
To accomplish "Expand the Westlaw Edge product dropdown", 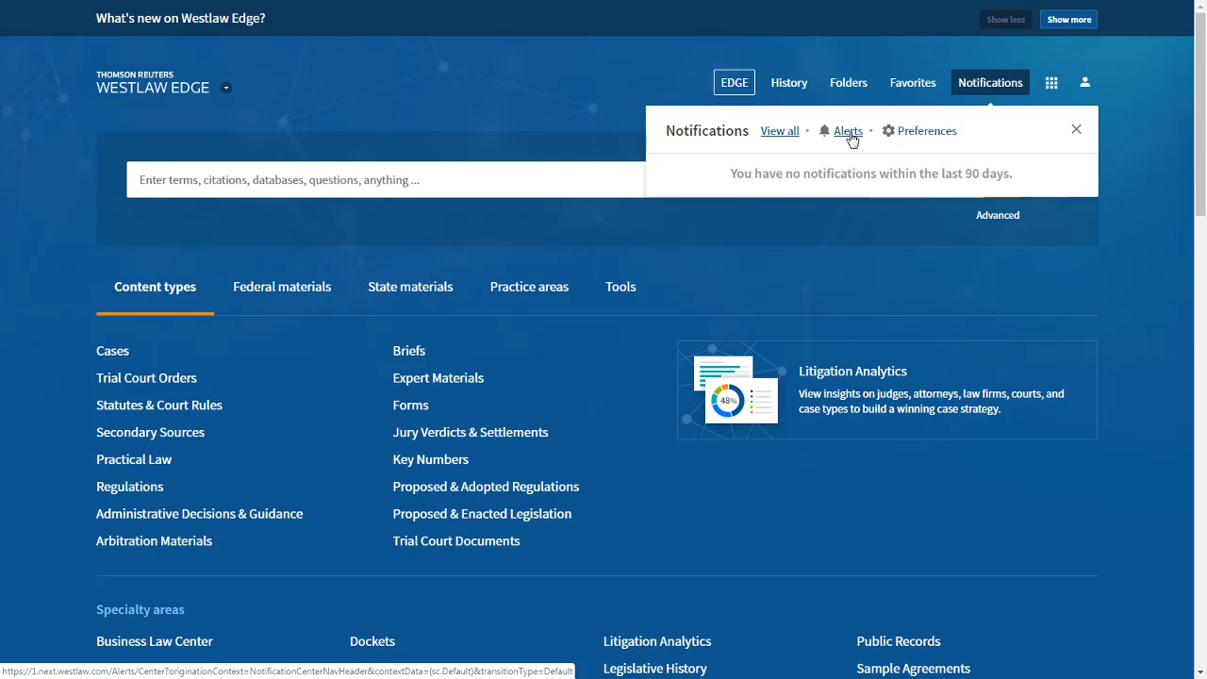I will pos(226,88).
